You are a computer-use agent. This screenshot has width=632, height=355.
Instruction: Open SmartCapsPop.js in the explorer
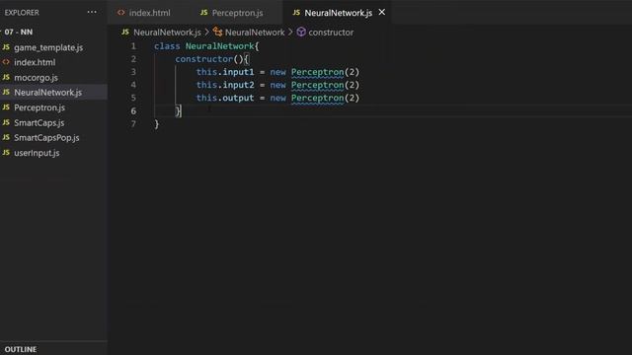(x=46, y=138)
